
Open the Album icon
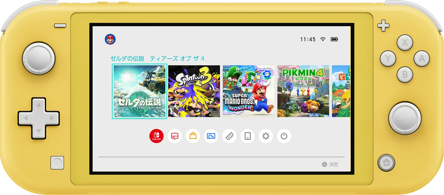point(211,136)
